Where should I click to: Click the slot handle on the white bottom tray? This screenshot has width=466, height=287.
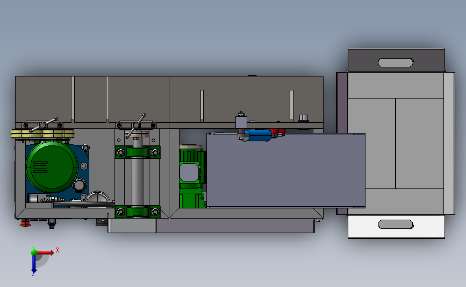(x=396, y=224)
